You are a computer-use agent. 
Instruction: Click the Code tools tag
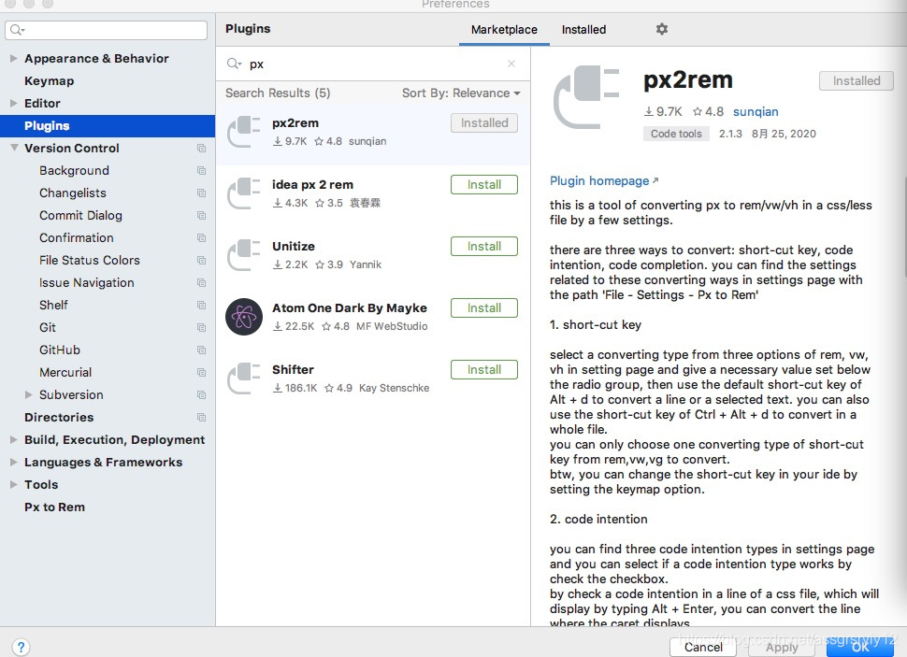point(676,134)
